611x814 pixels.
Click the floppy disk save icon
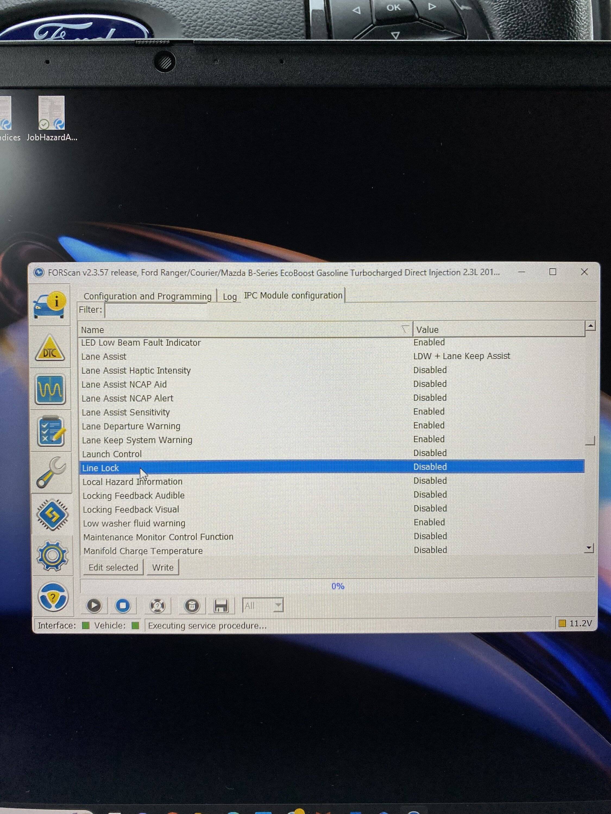click(x=221, y=606)
